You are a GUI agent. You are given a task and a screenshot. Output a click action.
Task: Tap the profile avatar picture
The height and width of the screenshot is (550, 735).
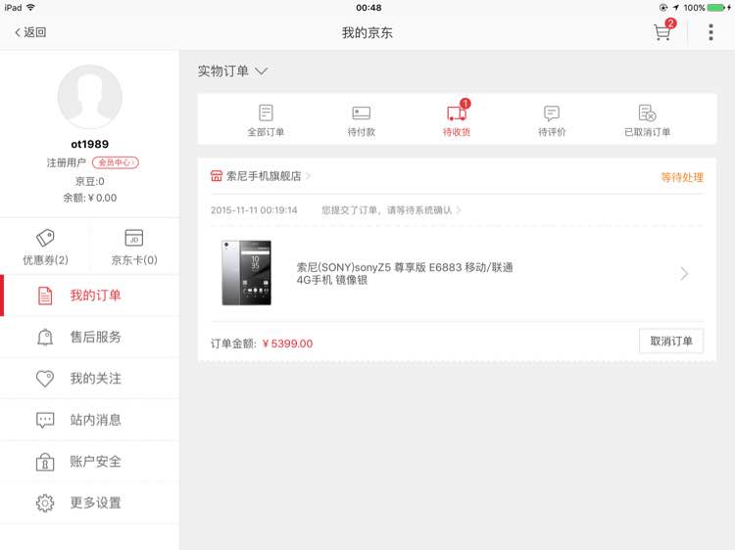89,97
